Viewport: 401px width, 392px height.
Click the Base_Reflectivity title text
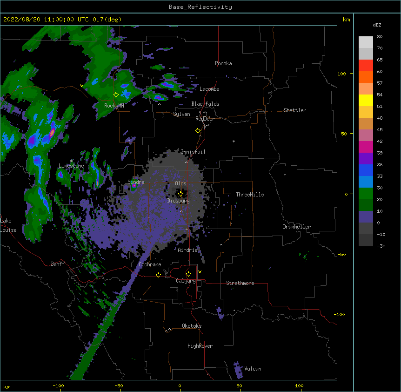[200, 7]
